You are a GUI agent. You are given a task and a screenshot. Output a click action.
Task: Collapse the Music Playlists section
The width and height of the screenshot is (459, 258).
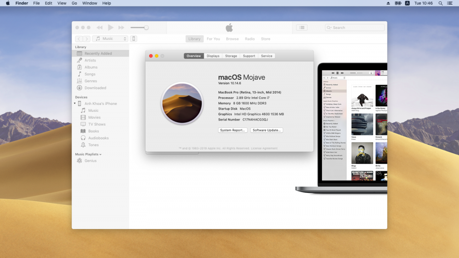pyautogui.click(x=101, y=154)
